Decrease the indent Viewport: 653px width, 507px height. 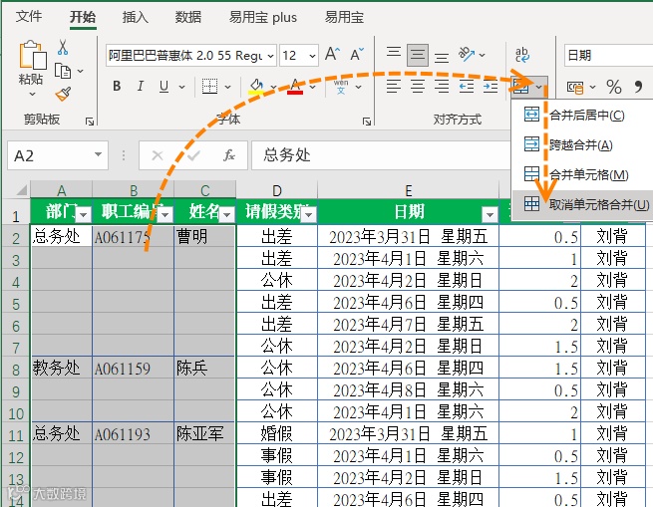466,87
